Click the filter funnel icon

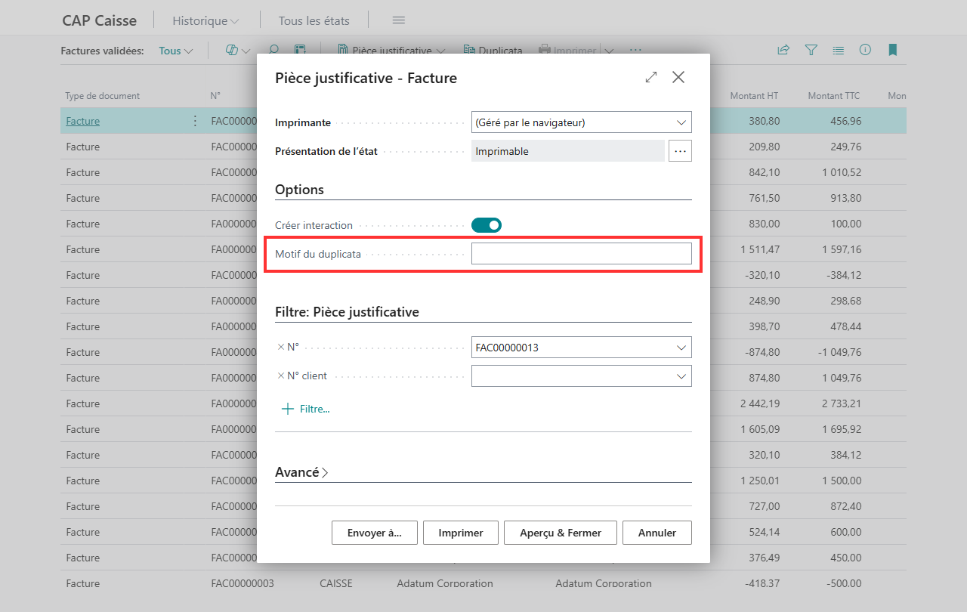coord(811,50)
